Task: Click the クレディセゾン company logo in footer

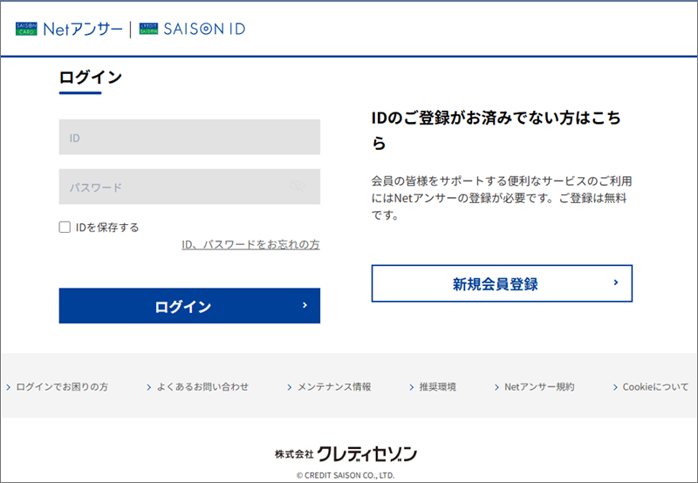Action: point(346,453)
